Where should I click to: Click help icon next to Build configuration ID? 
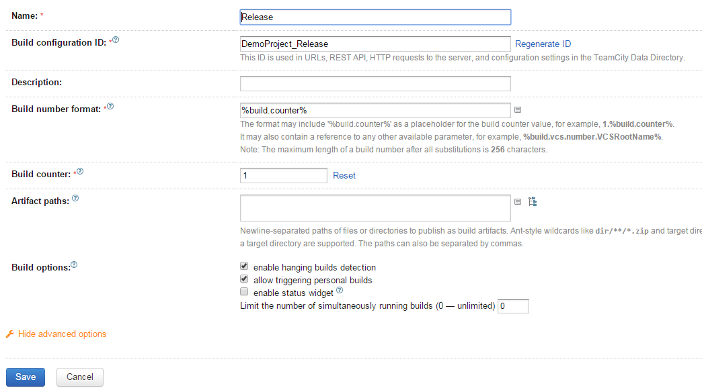click(116, 40)
